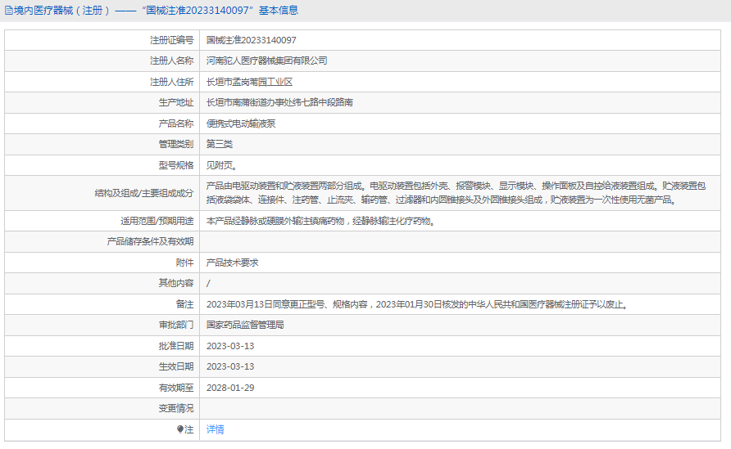Click registration number value 国械注准20233140097
Screen dimensions: 731x449
251,40
